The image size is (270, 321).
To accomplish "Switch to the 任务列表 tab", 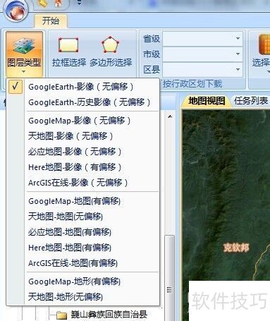I will coord(251,101).
